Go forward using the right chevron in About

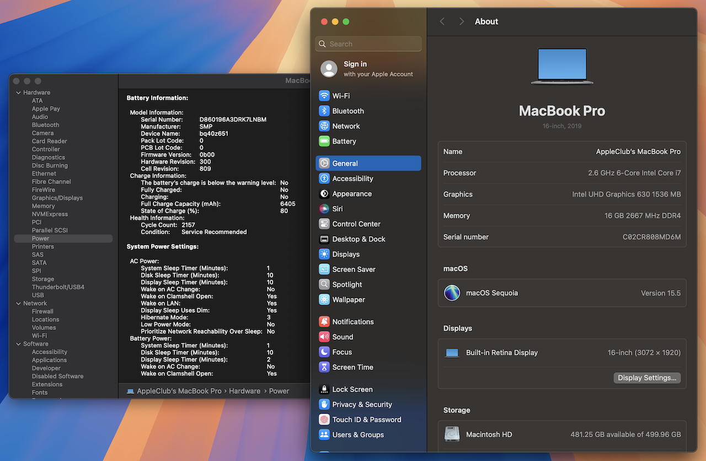click(462, 21)
